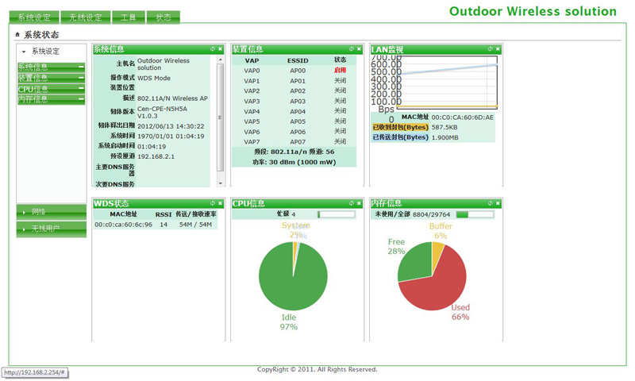Toggle CPU信息 sidebar item off

tap(81, 89)
